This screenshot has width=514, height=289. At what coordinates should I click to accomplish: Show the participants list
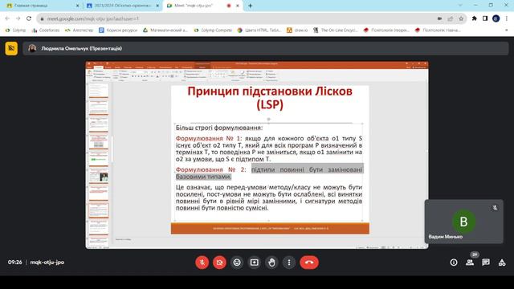(470, 263)
